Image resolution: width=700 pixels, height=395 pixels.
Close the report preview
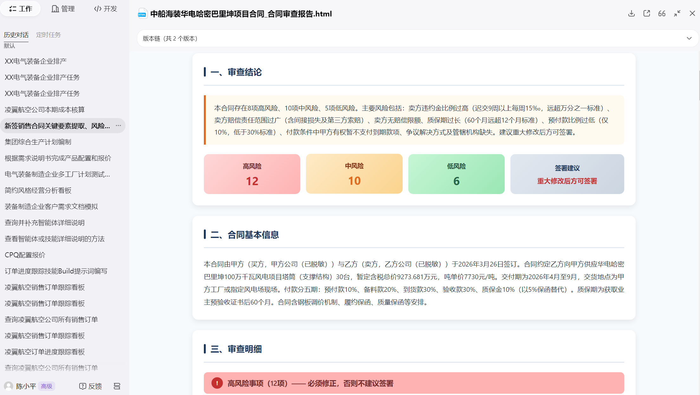pyautogui.click(x=692, y=14)
